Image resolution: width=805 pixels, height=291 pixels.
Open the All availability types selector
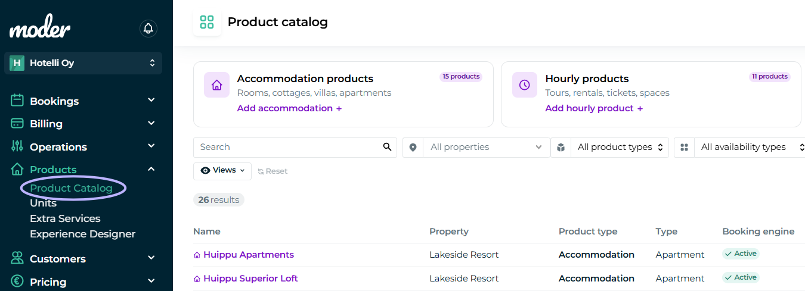point(750,147)
